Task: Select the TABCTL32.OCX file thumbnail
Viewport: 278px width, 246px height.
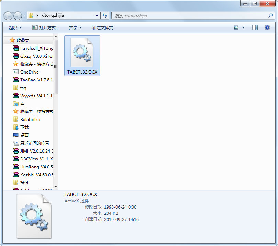Action: [82, 52]
